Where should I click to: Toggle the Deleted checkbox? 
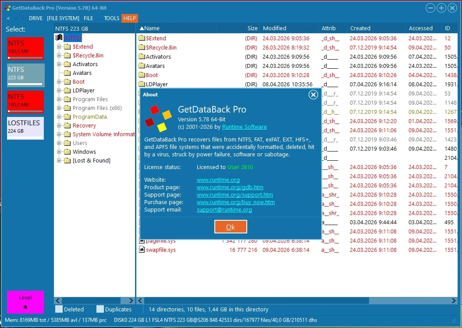point(59,309)
